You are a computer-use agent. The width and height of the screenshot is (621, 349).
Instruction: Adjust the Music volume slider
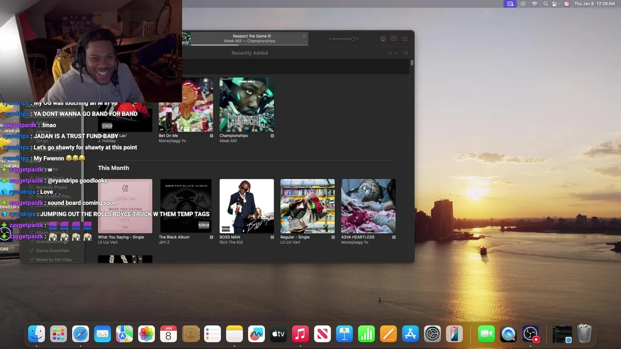(x=344, y=39)
